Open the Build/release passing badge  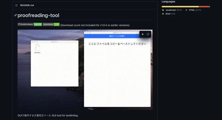pyautogui.click(x=30, y=24)
